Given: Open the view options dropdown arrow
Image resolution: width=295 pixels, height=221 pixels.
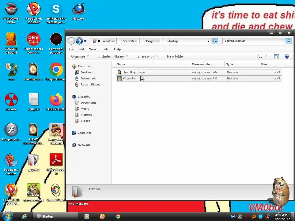Looking at the screenshot, I should click(266, 56).
